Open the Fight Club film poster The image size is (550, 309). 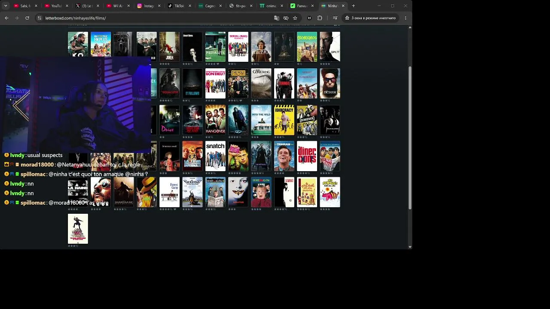point(238,156)
